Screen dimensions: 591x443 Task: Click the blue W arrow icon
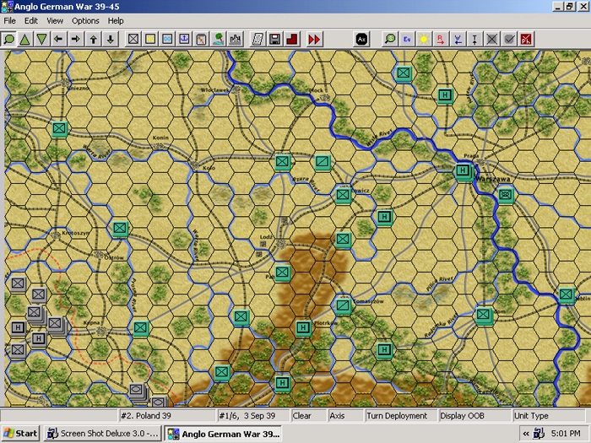(x=458, y=39)
